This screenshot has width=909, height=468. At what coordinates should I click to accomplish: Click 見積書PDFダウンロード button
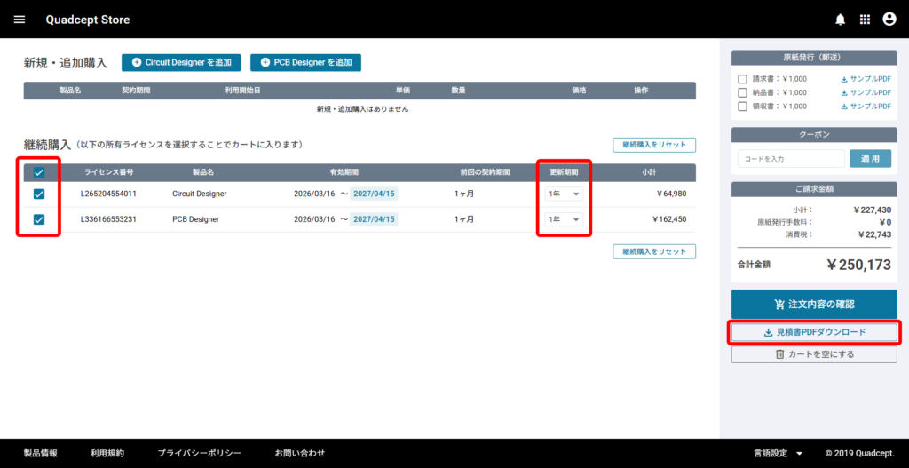coord(814,332)
